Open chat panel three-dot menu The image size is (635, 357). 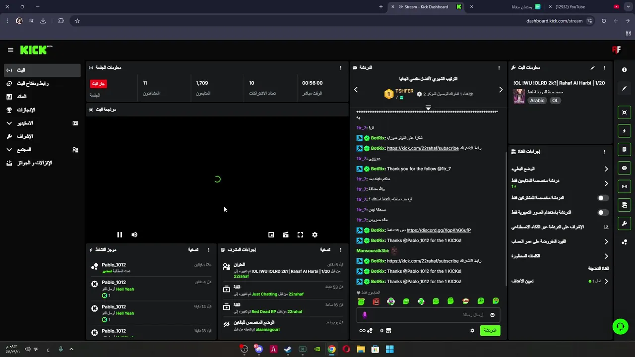(499, 68)
